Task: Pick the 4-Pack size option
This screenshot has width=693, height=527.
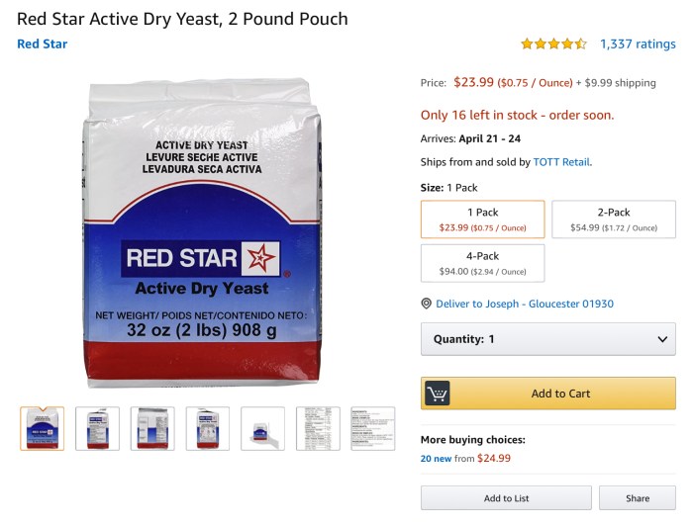Action: point(482,263)
